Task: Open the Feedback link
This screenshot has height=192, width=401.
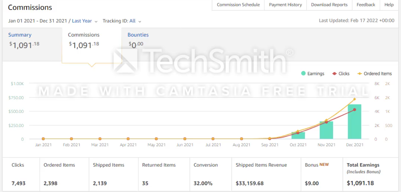Action: click(x=366, y=5)
